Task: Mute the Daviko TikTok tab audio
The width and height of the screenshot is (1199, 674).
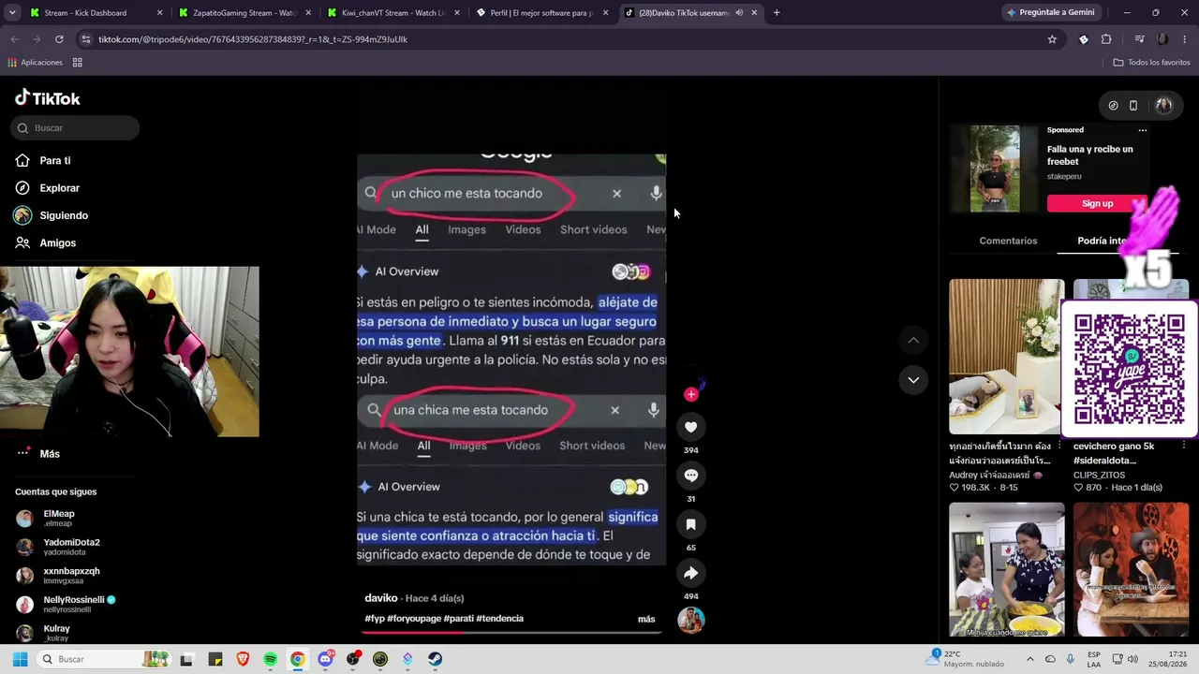Action: pyautogui.click(x=739, y=13)
